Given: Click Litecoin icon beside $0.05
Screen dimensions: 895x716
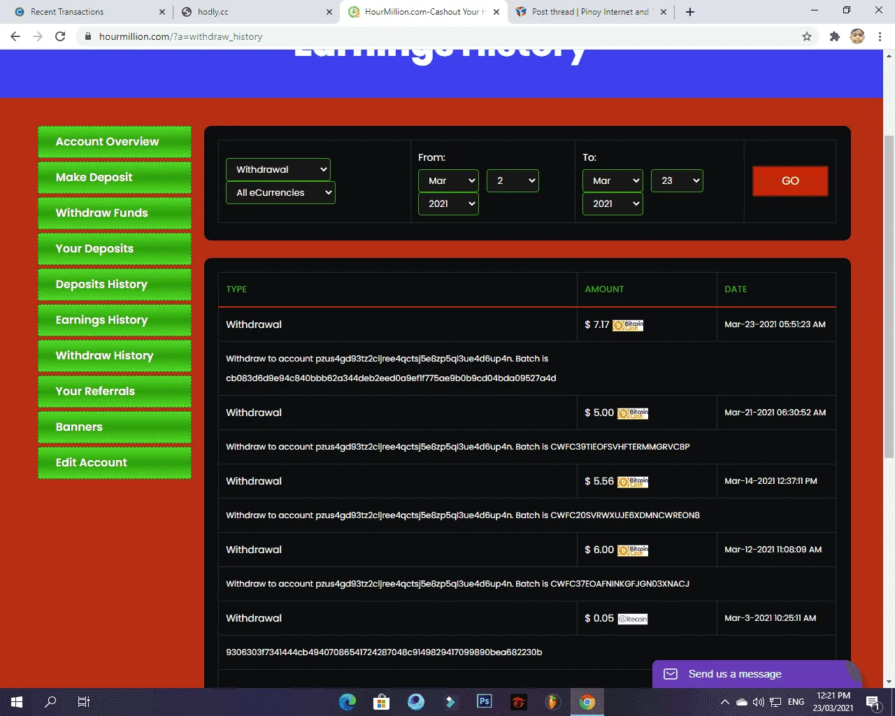Looking at the screenshot, I should (x=633, y=619).
